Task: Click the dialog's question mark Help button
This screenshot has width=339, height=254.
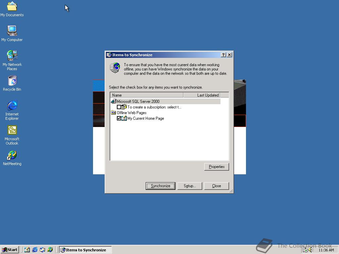Action: (223, 55)
